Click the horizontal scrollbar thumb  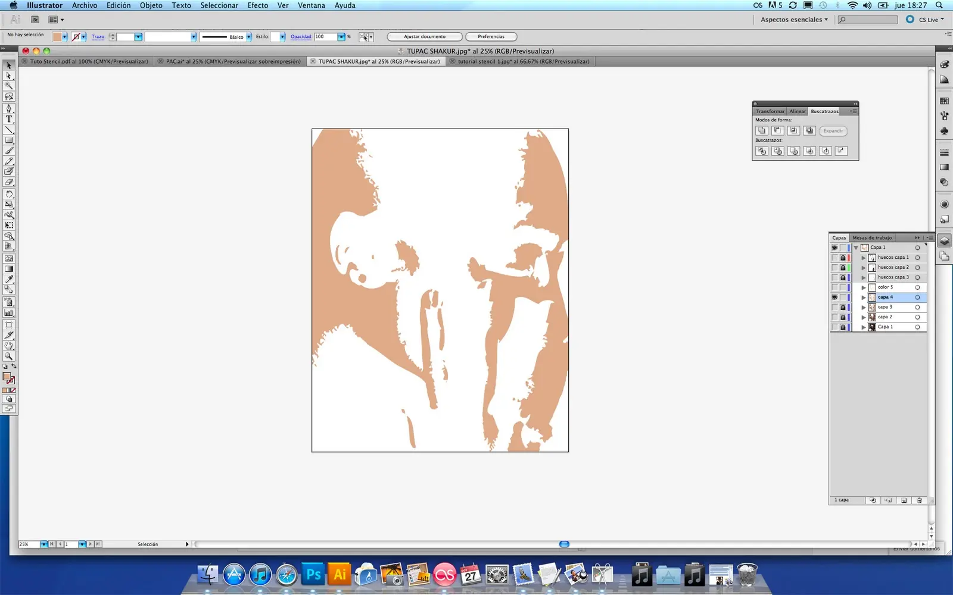click(x=564, y=544)
